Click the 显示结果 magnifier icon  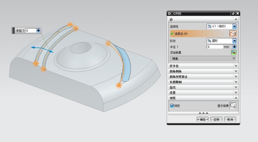click(x=233, y=106)
